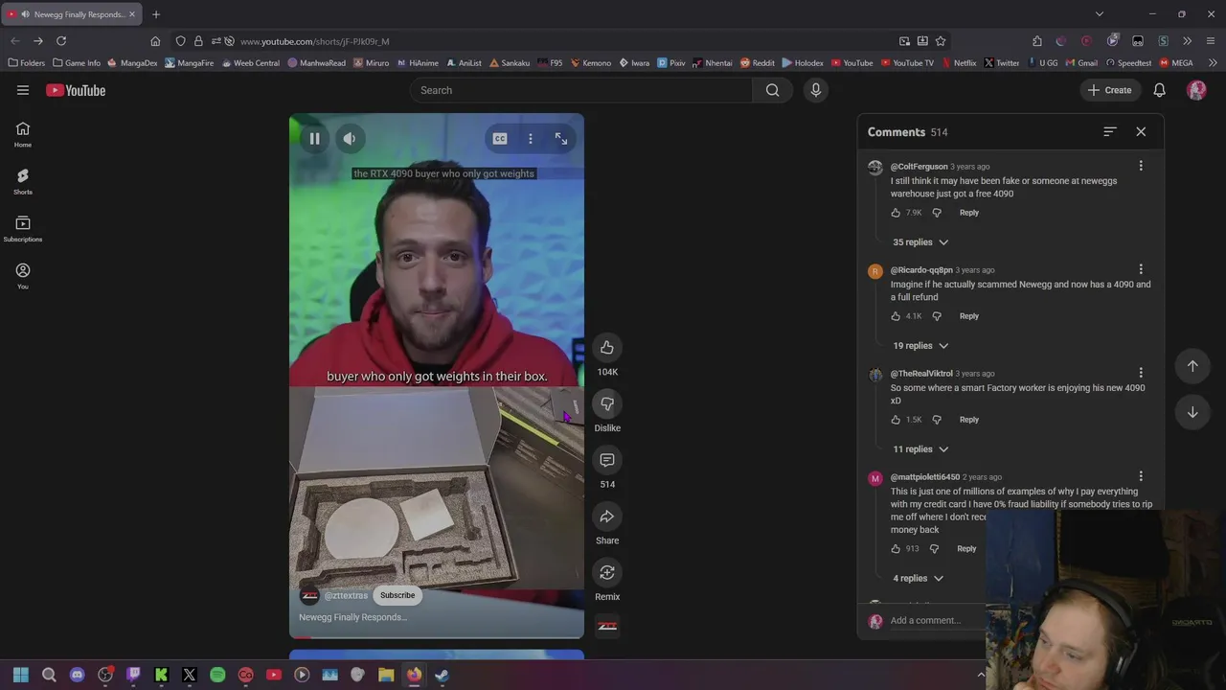
Task: Like the @Ricardo-qq8pn comment
Action: coord(896,316)
